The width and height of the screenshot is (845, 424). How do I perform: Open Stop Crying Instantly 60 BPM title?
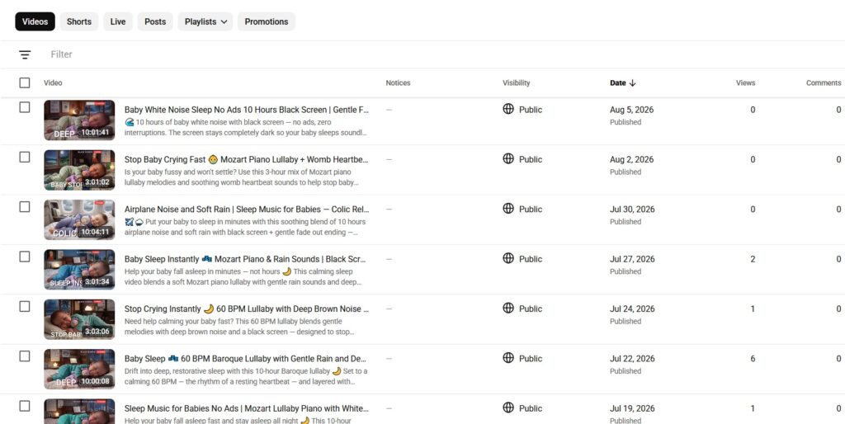click(x=247, y=309)
